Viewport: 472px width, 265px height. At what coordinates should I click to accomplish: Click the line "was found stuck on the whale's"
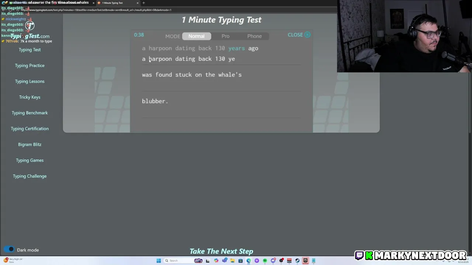click(192, 75)
